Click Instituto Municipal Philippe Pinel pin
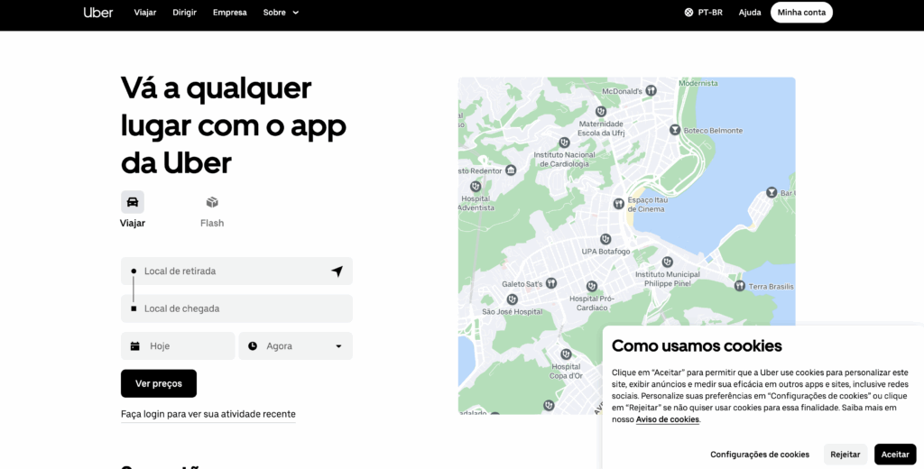 [667, 262]
